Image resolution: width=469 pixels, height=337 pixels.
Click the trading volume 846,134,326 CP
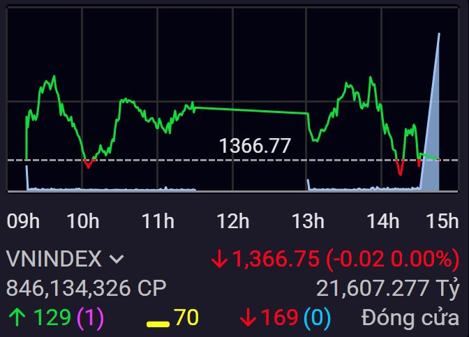(x=86, y=288)
